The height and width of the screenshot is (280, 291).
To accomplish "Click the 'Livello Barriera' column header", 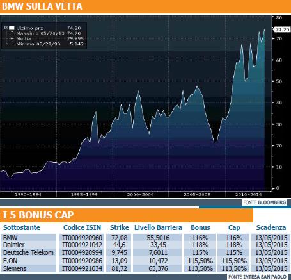I will tap(158, 227).
